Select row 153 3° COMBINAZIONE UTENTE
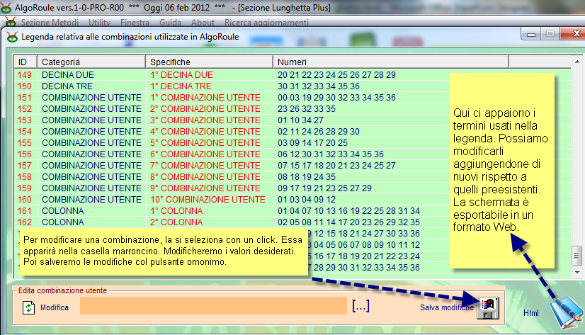The height and width of the screenshot is (335, 585). click(293, 120)
